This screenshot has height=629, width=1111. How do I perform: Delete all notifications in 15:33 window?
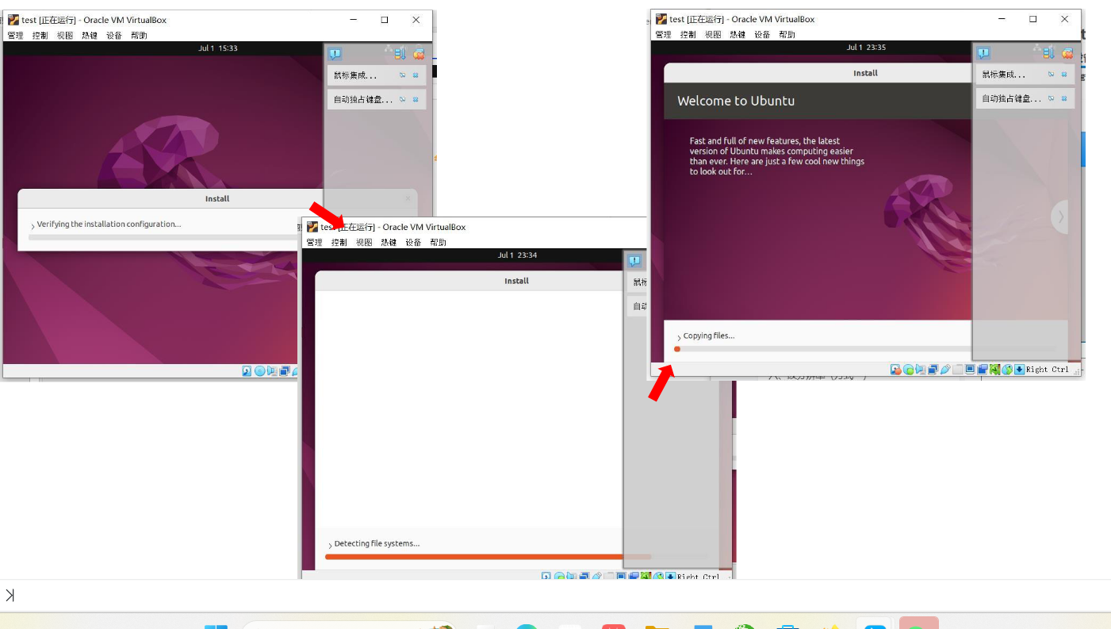tap(419, 54)
